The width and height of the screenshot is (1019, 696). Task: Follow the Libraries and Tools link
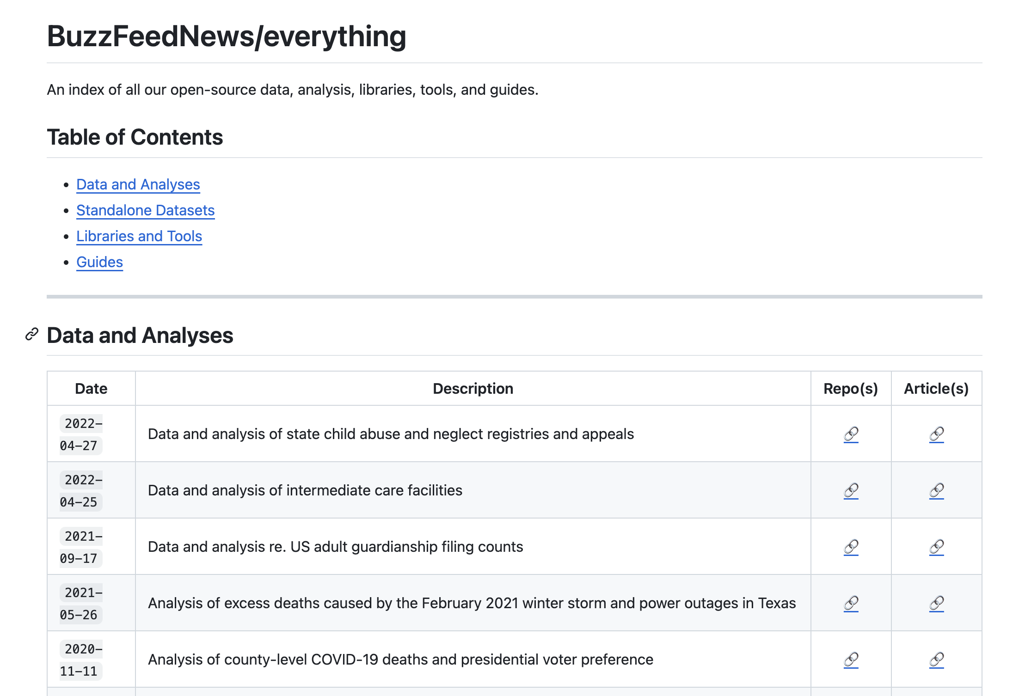pyautogui.click(x=139, y=236)
